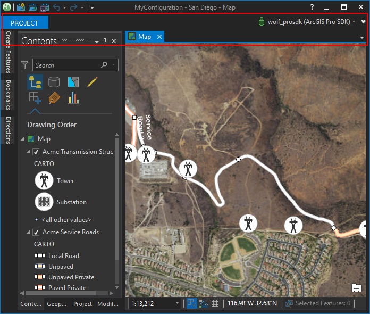Select List By Drawing Order icon
This screenshot has height=314, width=370.
click(x=35, y=82)
